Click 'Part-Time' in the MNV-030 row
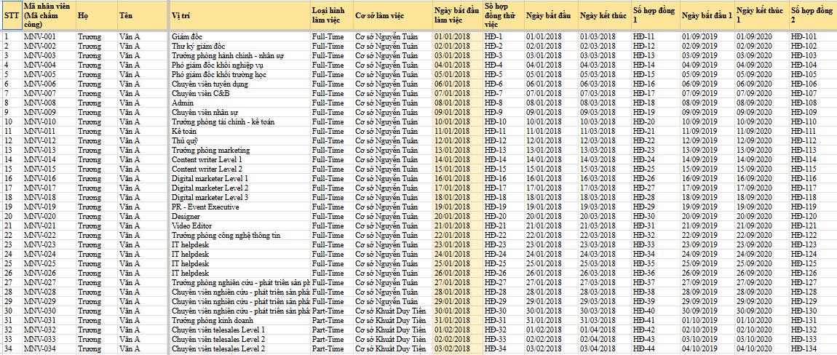 tap(332, 311)
